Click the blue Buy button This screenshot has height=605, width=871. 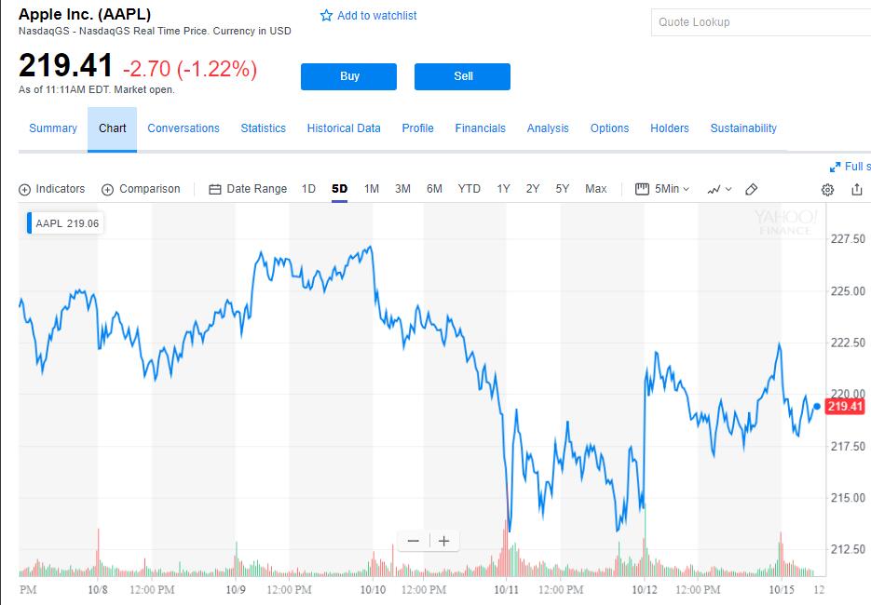(x=348, y=76)
